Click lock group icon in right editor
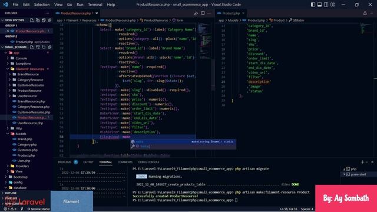 pyautogui.click(x=365, y=13)
